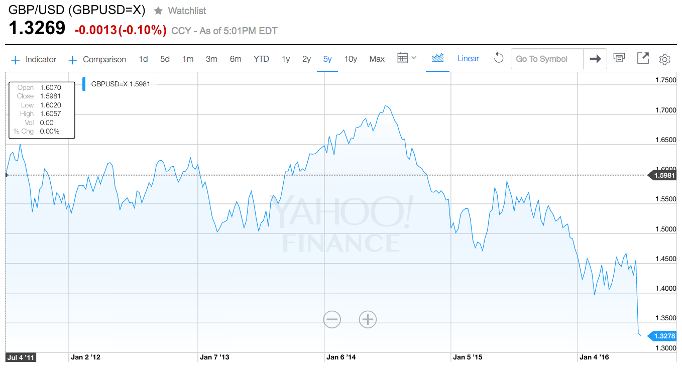Open the chart settings gear

[665, 59]
